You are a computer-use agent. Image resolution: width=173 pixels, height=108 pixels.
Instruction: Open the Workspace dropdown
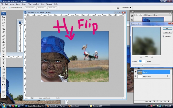[127, 7]
